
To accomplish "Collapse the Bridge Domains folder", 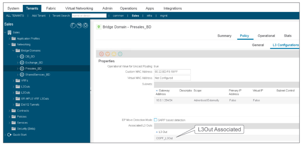I will pyautogui.click(x=14, y=51).
